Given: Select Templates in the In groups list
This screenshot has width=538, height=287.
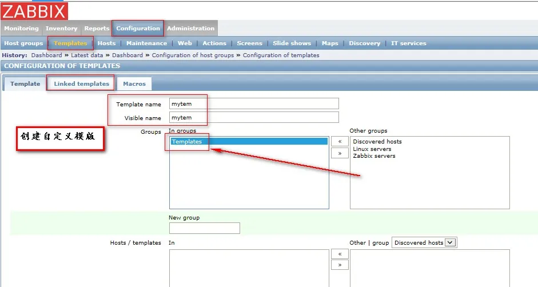Looking at the screenshot, I should 249,141.
